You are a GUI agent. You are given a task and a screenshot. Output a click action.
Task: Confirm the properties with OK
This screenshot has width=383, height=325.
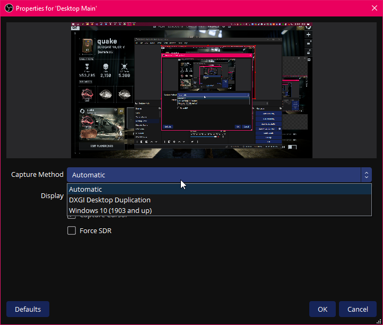pyautogui.click(x=323, y=309)
